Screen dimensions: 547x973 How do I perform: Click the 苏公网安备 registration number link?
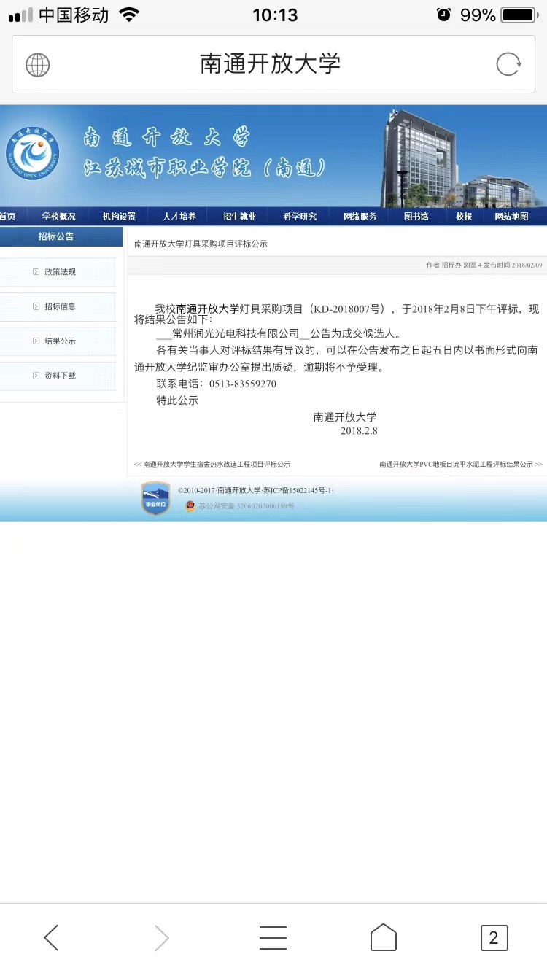point(247,506)
